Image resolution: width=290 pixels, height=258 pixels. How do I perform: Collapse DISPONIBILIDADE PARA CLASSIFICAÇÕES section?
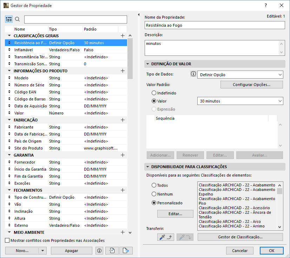click(147, 167)
